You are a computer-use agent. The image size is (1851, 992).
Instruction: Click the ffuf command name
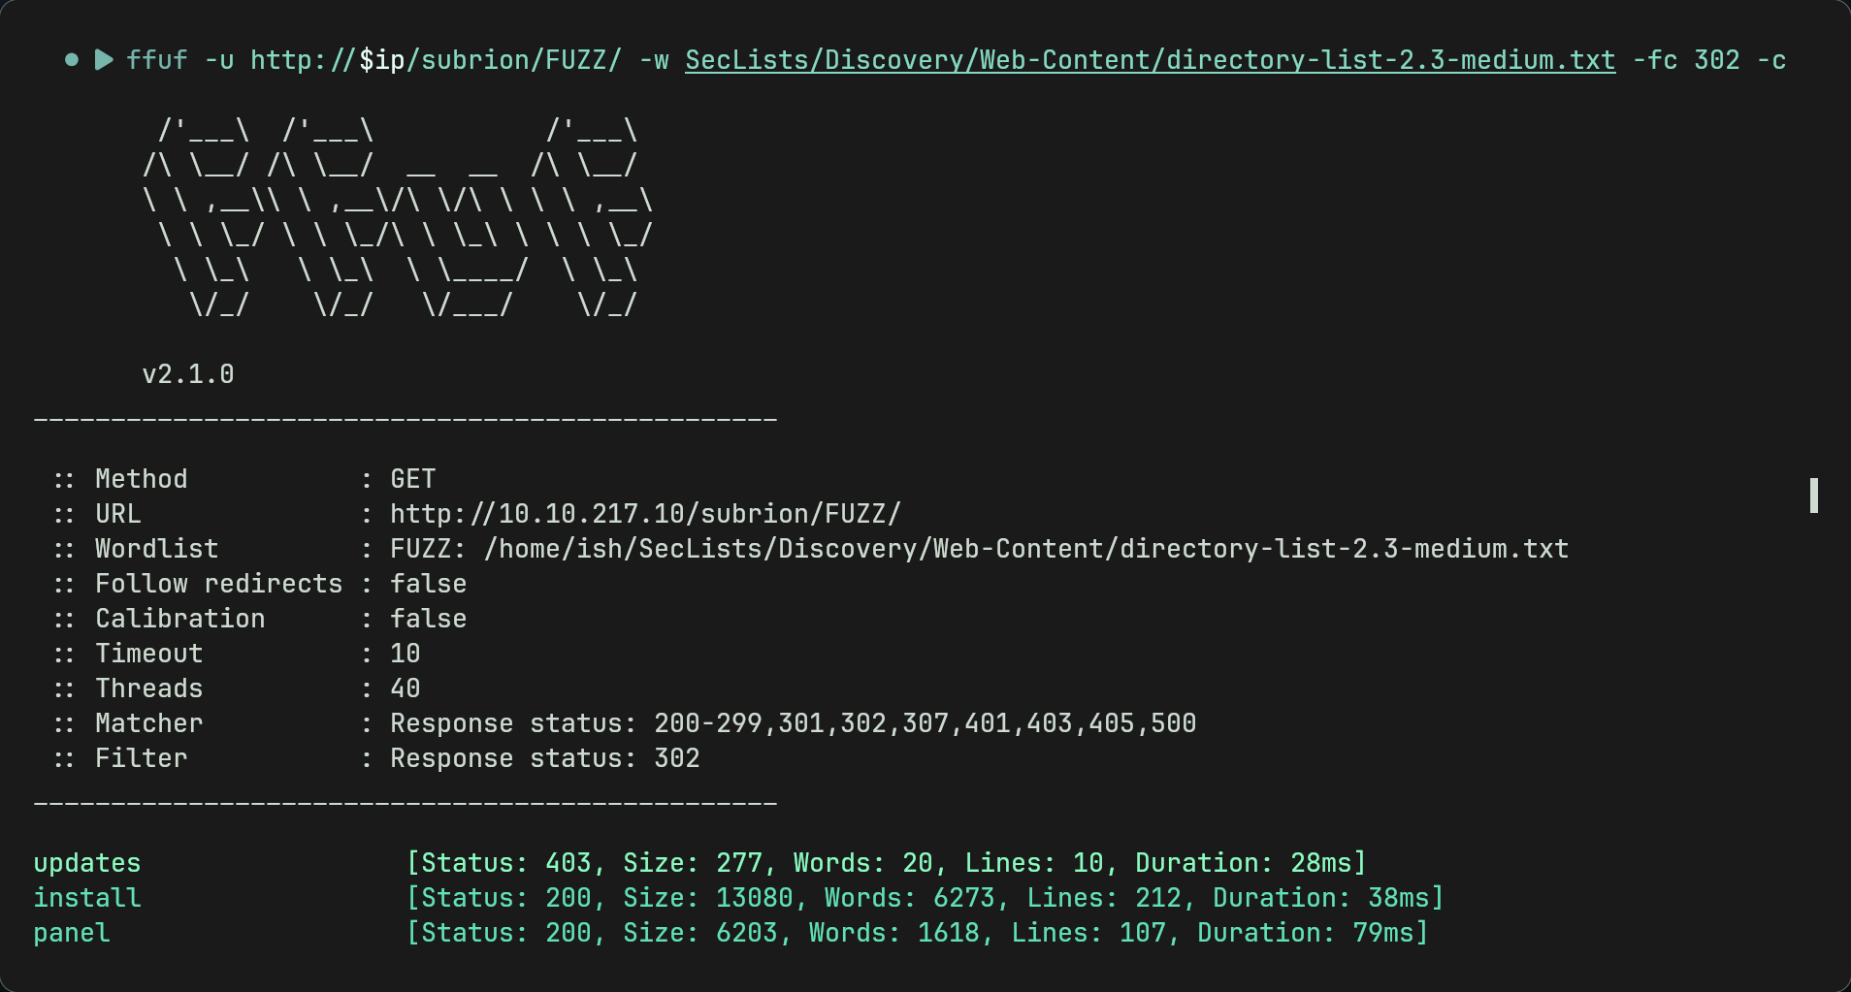pyautogui.click(x=157, y=60)
